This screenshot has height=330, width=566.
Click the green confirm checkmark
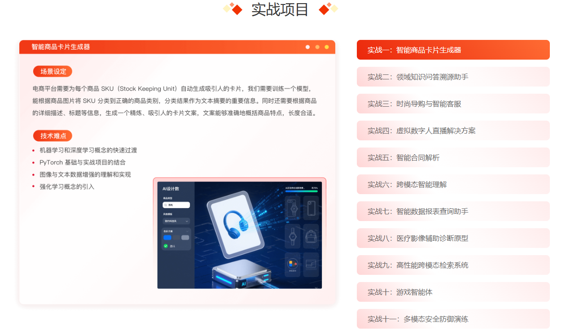click(166, 246)
